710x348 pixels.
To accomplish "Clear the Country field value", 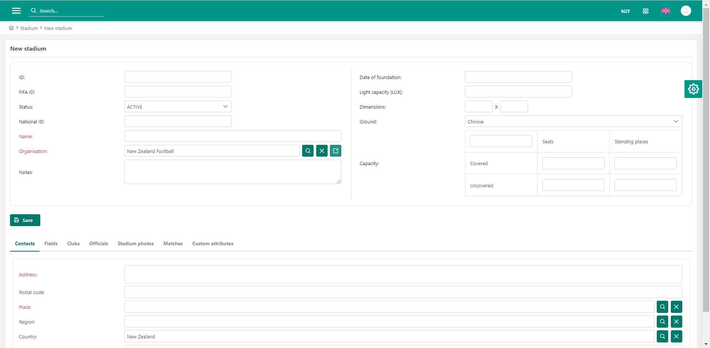I will click(x=676, y=336).
